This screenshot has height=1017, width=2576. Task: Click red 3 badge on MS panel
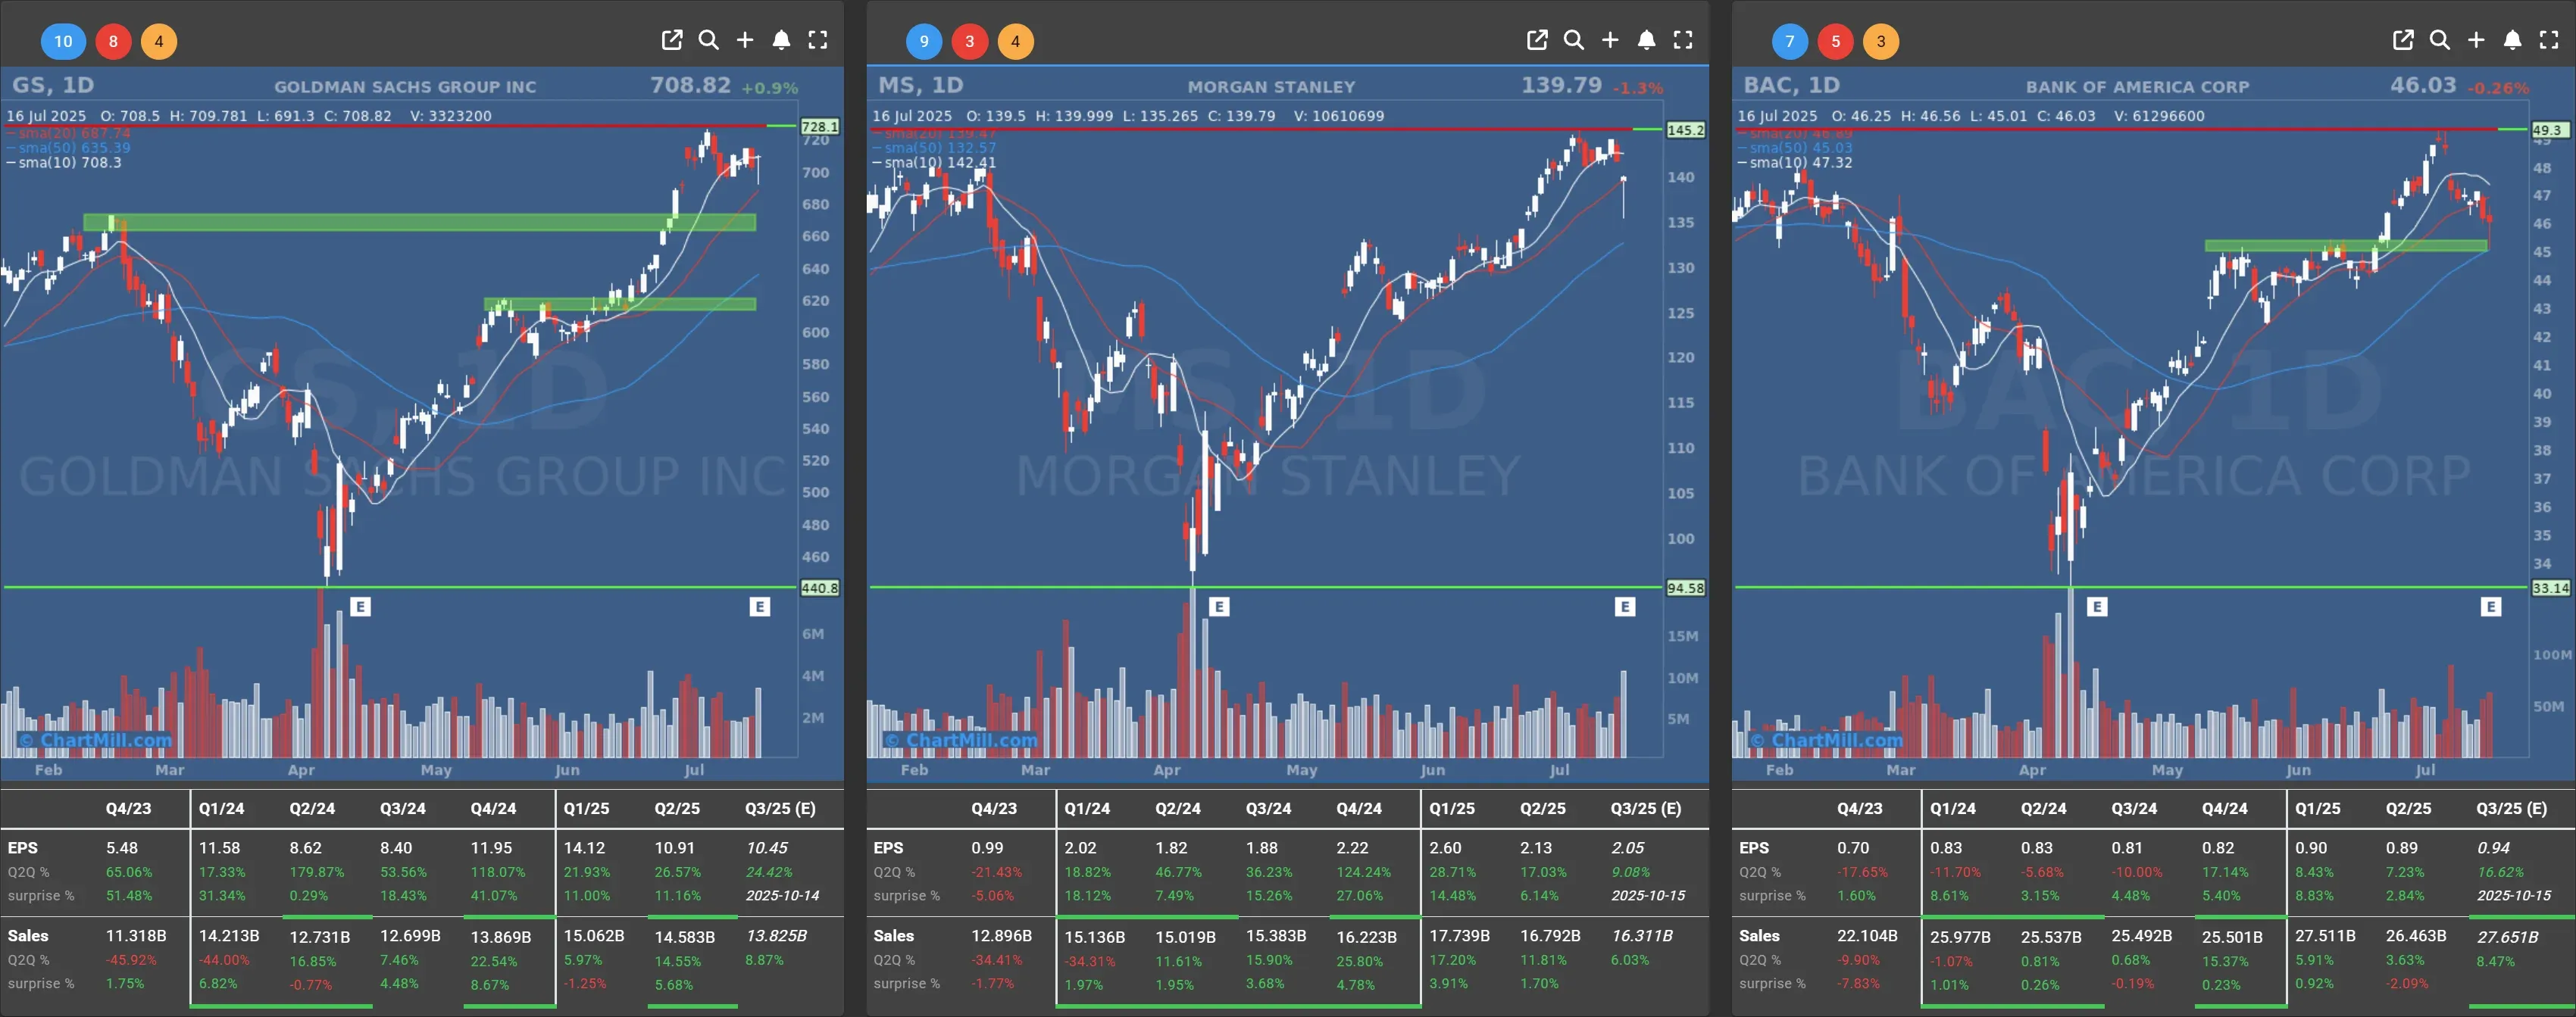coord(970,41)
